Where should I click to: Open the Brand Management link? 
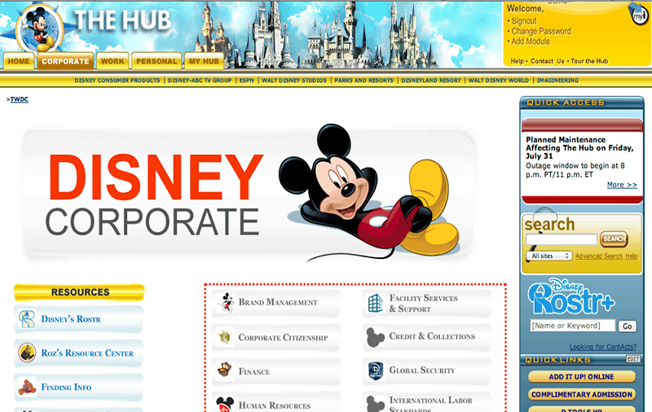click(x=278, y=303)
